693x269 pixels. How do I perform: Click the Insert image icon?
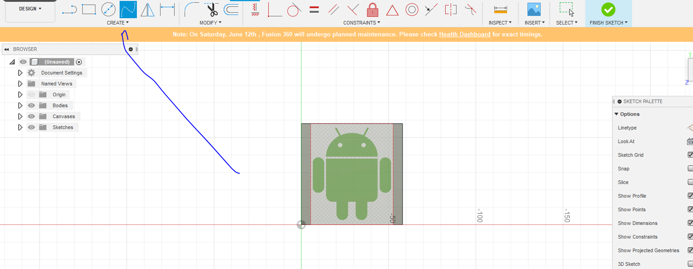coord(534,9)
